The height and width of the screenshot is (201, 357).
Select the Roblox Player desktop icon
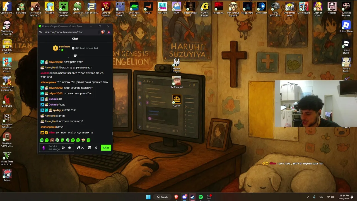[x=346, y=27]
